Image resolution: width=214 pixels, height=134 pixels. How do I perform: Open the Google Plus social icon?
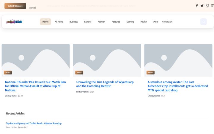[x=212, y=6]
